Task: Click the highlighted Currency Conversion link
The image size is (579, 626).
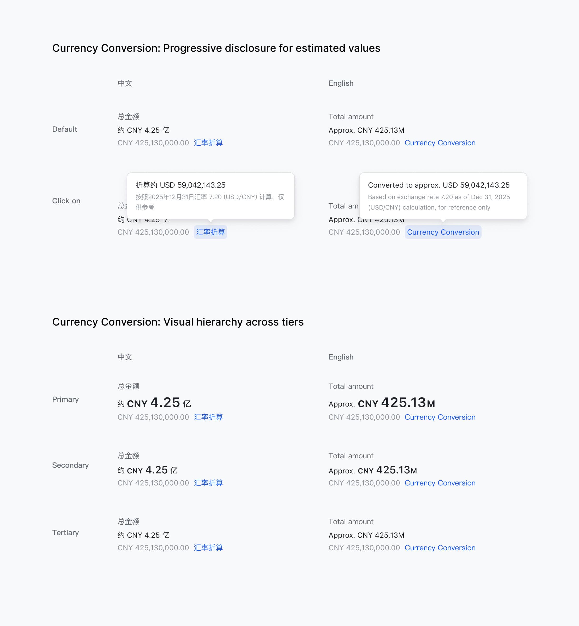Action: (443, 232)
